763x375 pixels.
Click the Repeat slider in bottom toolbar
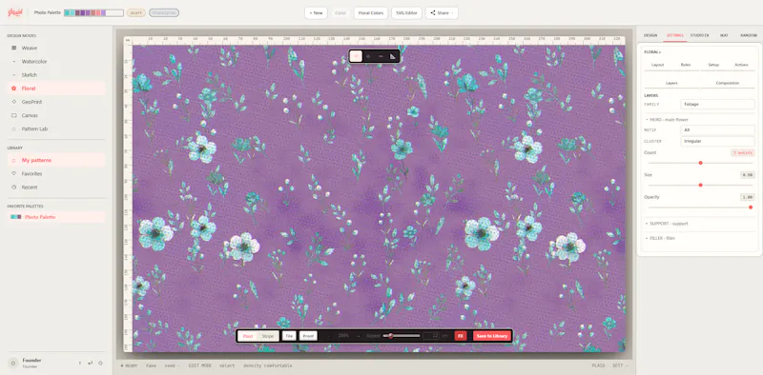pos(402,336)
